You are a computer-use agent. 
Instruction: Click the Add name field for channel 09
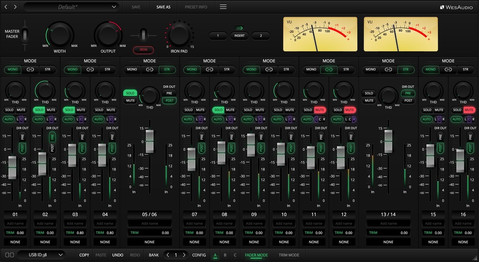pos(254,223)
